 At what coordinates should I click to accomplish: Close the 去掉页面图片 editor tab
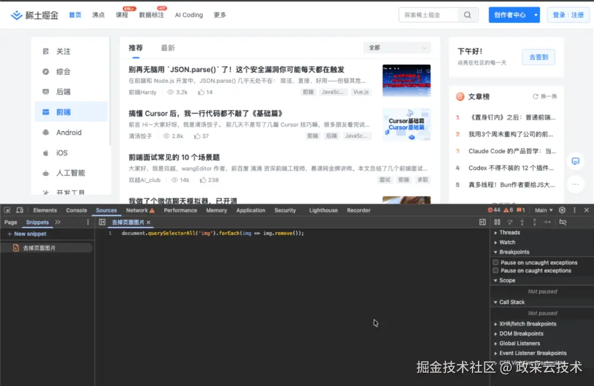click(148, 222)
